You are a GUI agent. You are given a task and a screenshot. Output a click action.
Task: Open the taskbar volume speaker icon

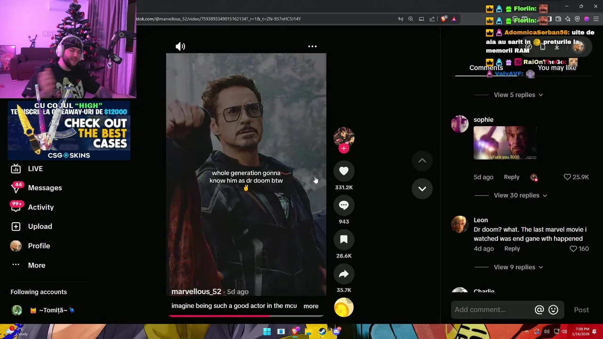tap(564, 331)
